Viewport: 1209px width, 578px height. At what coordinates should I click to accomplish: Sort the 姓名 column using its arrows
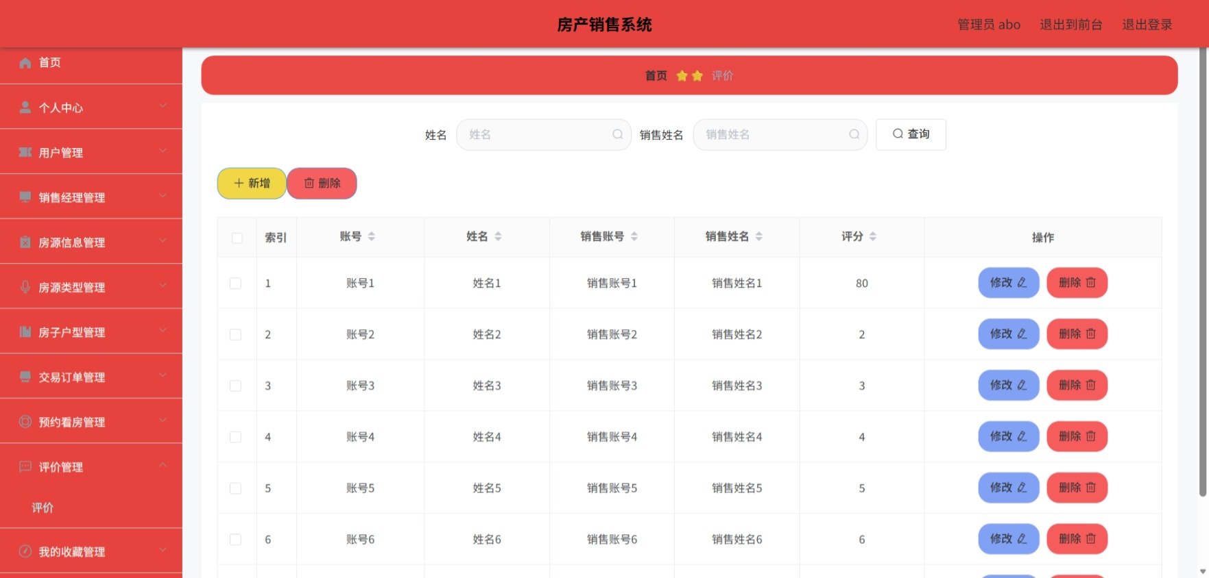[499, 236]
